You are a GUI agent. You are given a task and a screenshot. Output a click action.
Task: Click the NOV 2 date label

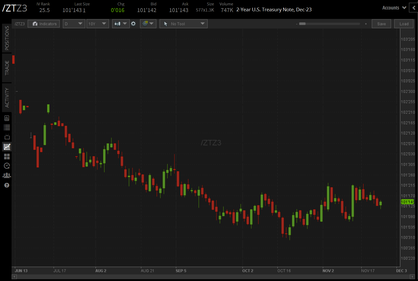[x=328, y=271]
